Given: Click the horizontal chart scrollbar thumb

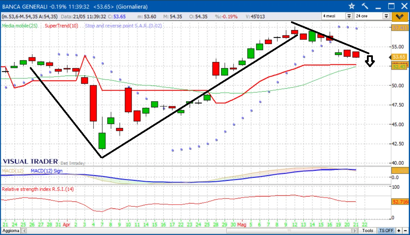Looking at the screenshot, I should [289, 231].
